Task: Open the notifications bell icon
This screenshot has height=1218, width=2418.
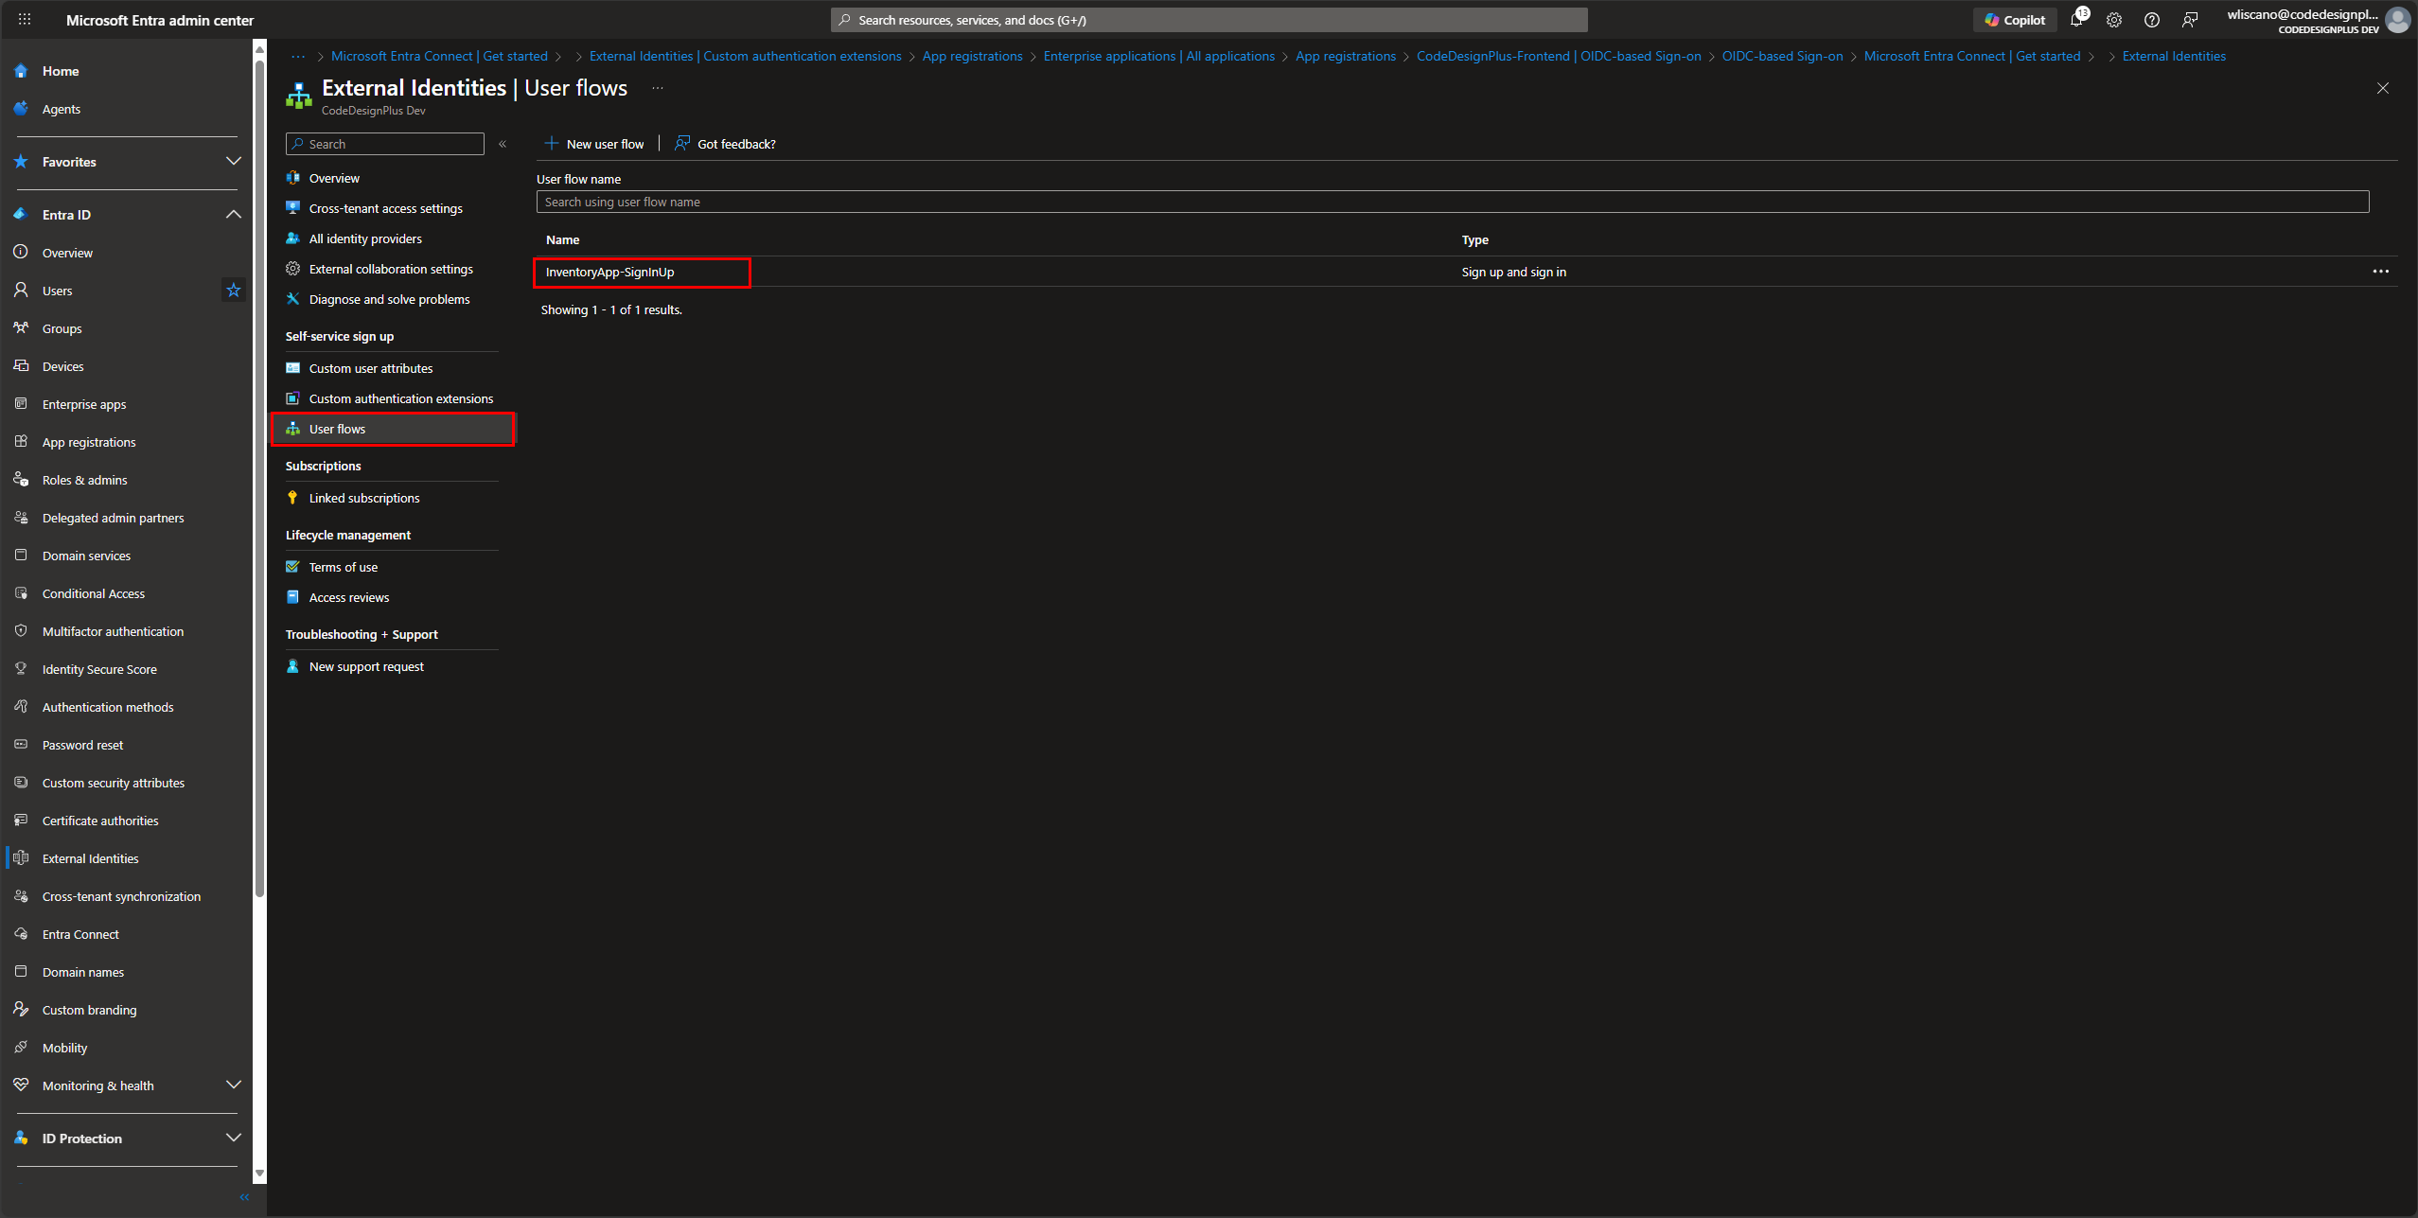Action: [2076, 20]
